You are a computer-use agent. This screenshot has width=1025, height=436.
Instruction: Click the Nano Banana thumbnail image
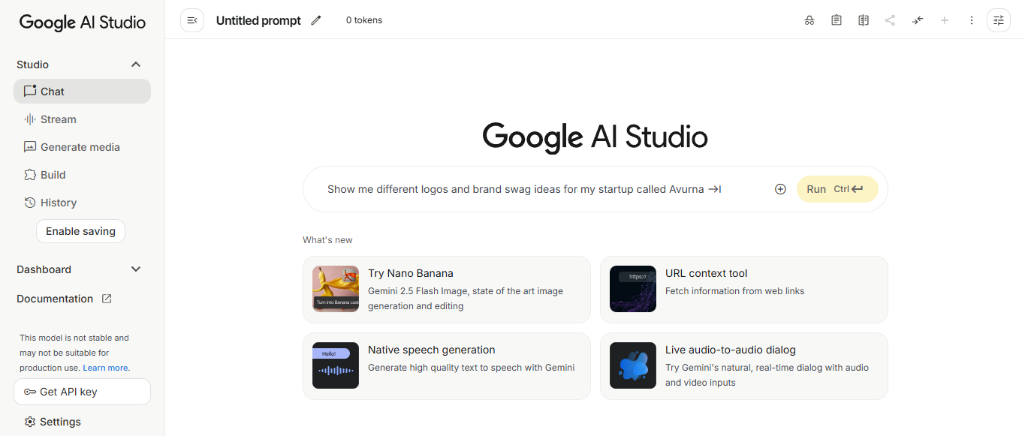pos(336,289)
